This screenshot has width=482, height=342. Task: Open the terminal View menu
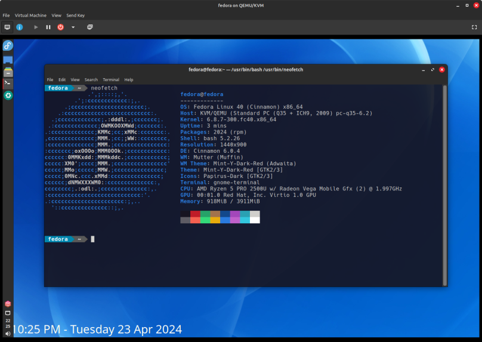(75, 79)
